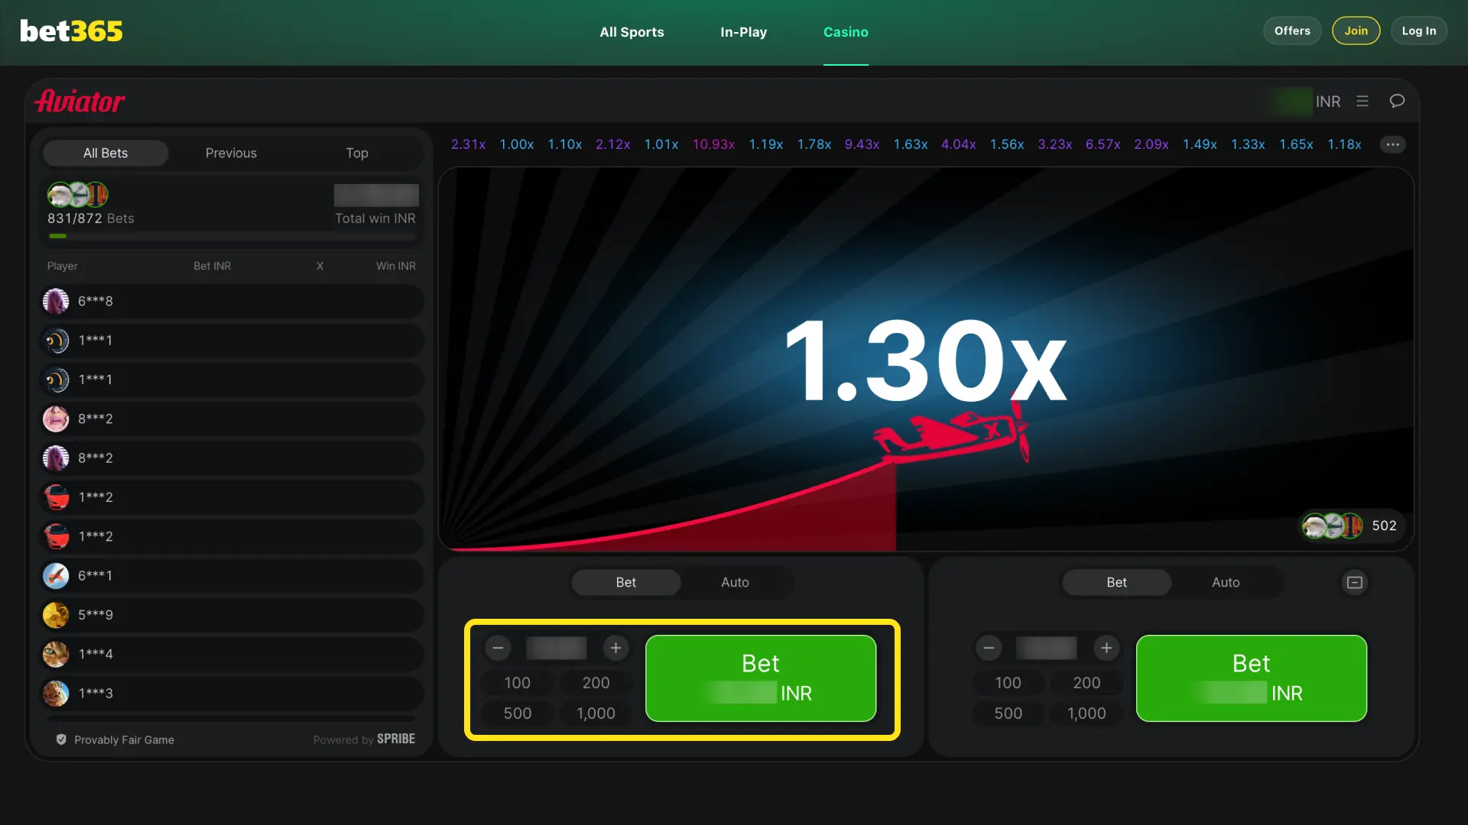Image resolution: width=1468 pixels, height=825 pixels.
Task: Click the Join button
Action: [1356, 31]
